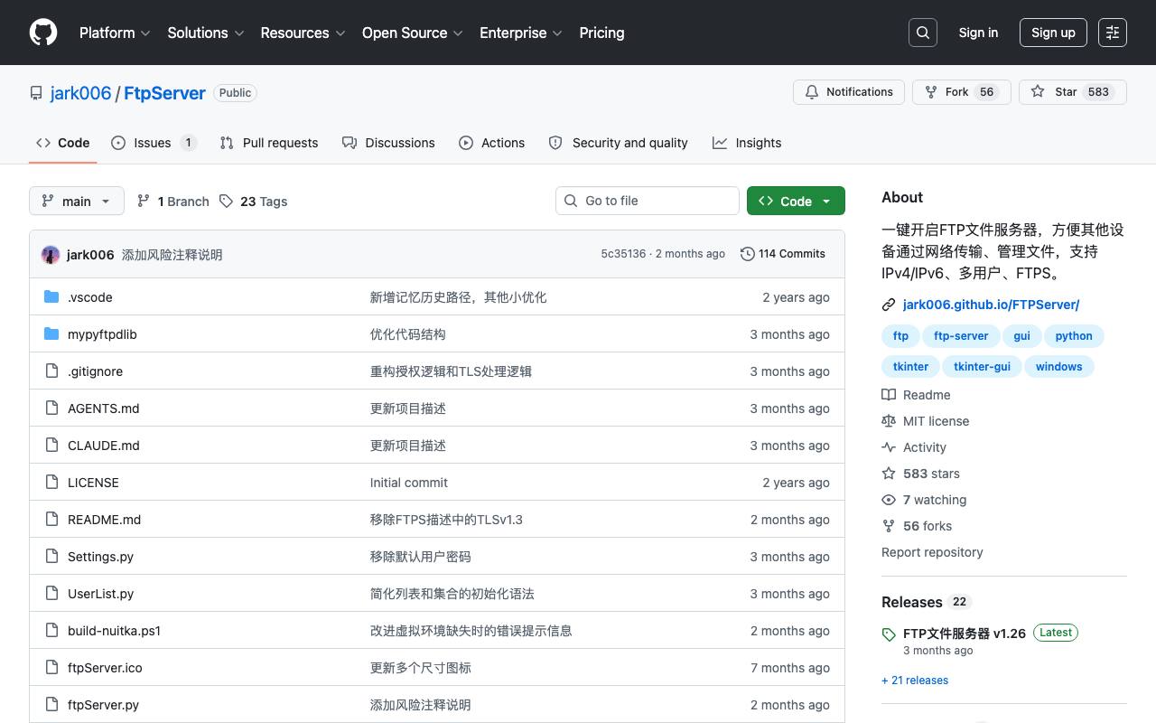This screenshot has height=723, width=1156.
Task: Expand the Platform menu
Action: pyautogui.click(x=115, y=33)
